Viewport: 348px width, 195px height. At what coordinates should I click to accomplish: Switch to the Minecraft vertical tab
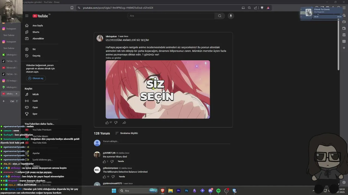(10, 68)
